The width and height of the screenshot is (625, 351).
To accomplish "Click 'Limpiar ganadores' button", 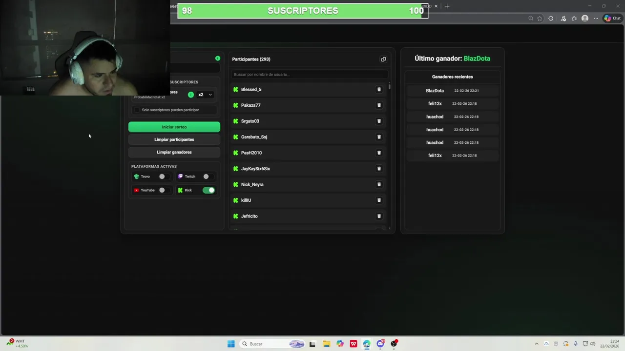I will [x=174, y=152].
